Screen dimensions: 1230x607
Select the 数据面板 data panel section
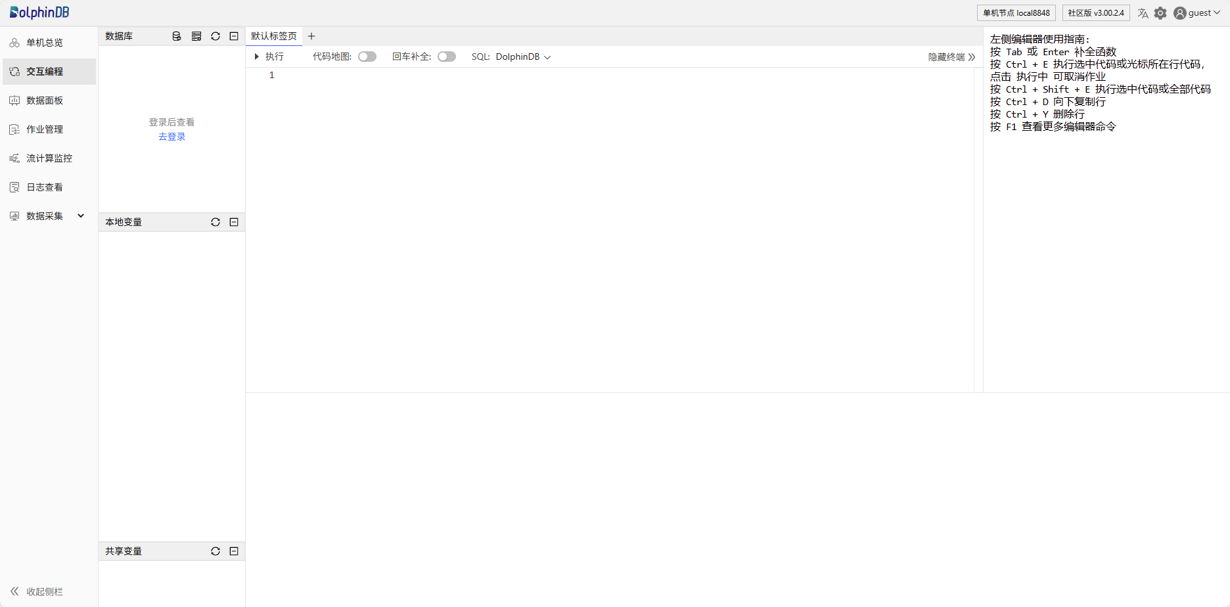coord(44,100)
